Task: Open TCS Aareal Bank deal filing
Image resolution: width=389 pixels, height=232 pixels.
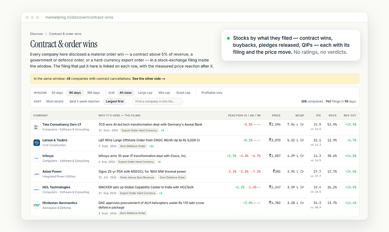Action: (x=150, y=125)
